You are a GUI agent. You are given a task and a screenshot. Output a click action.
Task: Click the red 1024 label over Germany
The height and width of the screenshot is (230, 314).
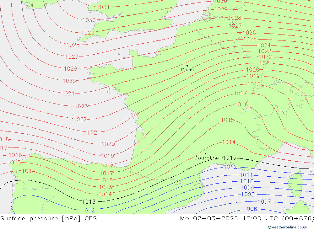coord(264,45)
